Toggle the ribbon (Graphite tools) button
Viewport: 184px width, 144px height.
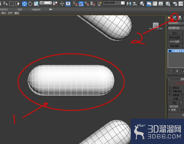[x=149, y=4]
